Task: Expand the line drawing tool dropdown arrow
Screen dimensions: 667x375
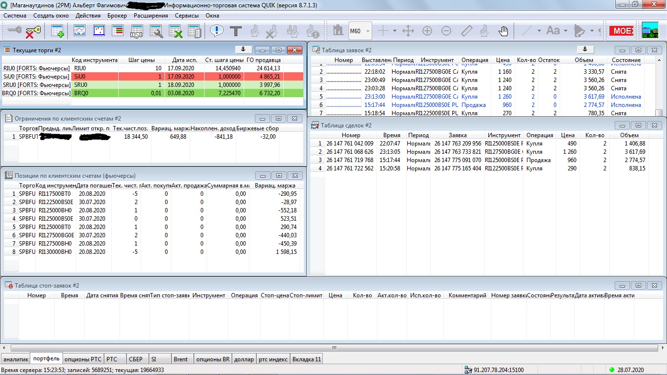Action: 539,31
